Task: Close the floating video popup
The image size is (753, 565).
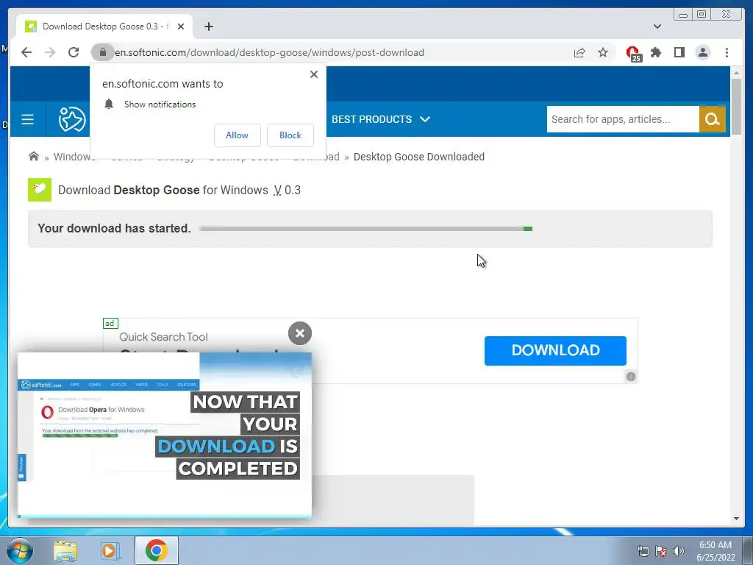Action: click(300, 333)
